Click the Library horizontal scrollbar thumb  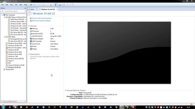(10, 101)
